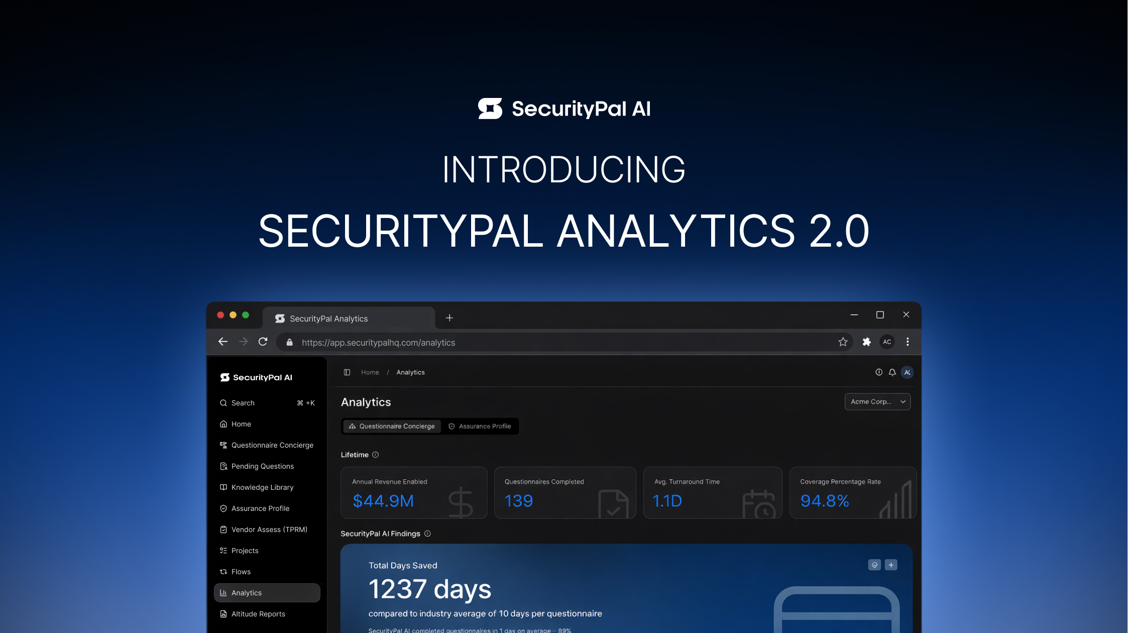This screenshot has width=1128, height=633.
Task: Open the notifications bell icon
Action: coord(892,372)
